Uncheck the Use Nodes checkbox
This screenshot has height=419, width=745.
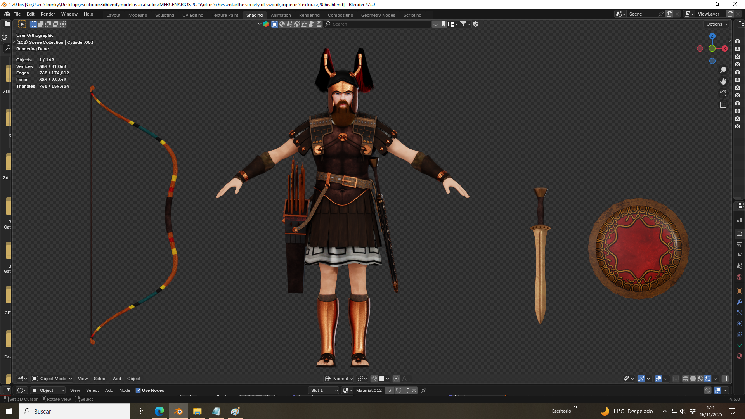tap(138, 390)
